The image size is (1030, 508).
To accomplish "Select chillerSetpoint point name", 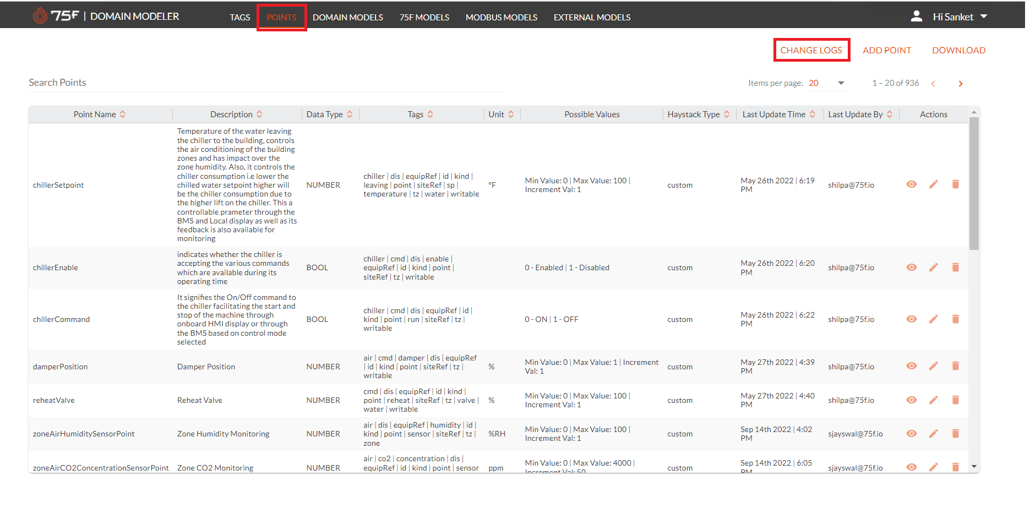I will coord(58,185).
